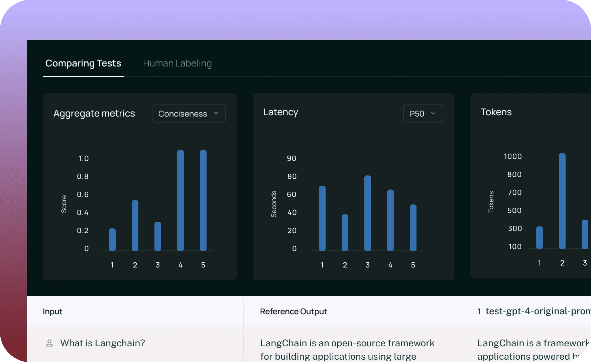The height and width of the screenshot is (362, 591).
Task: Select bar 4 in the Latency chart
Action: pos(390,220)
